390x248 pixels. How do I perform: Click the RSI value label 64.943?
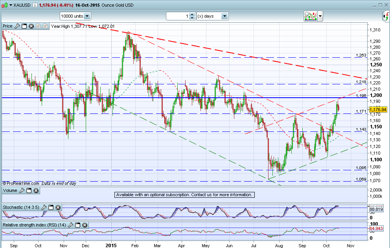click(376, 228)
